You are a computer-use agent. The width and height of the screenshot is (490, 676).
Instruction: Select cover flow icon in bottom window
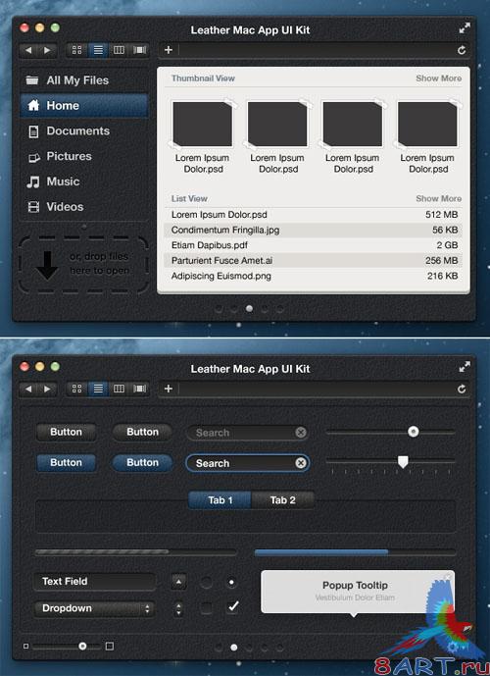139,389
